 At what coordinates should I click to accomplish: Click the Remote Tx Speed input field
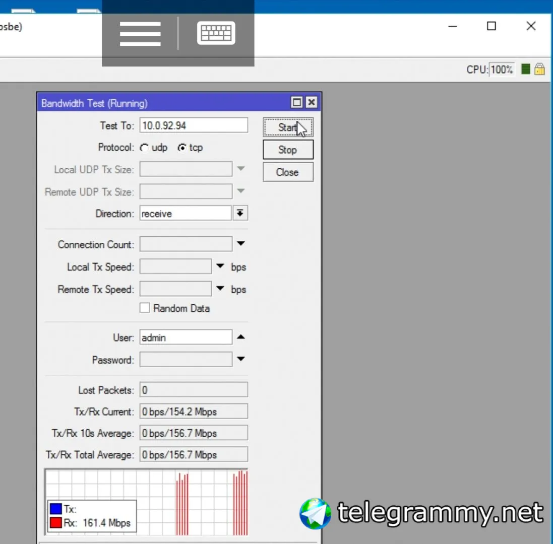pyautogui.click(x=175, y=289)
